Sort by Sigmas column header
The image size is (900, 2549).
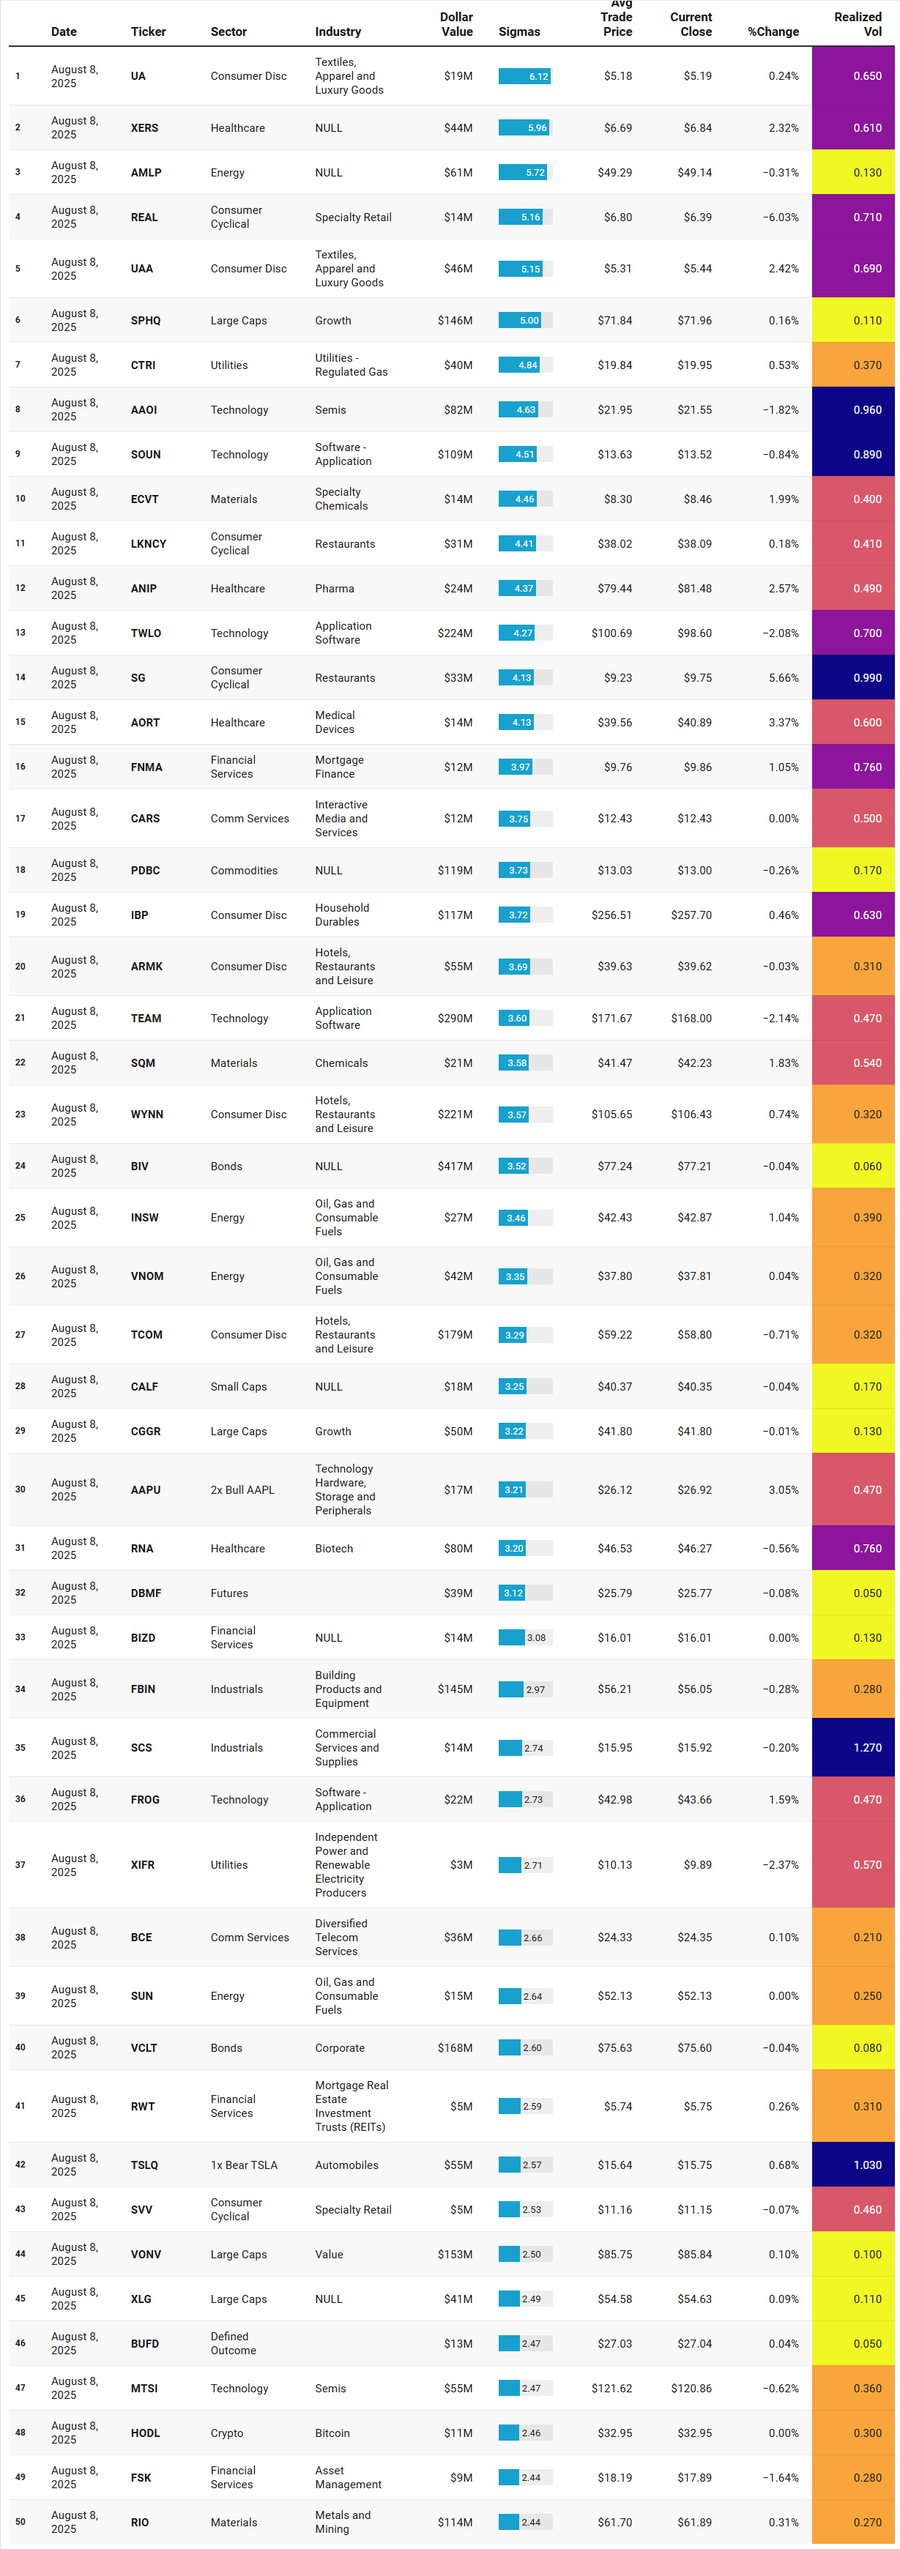tap(518, 31)
